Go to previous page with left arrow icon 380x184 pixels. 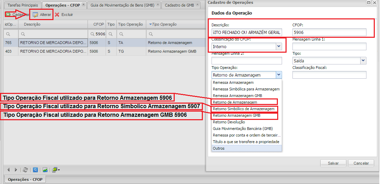click(x=9, y=170)
